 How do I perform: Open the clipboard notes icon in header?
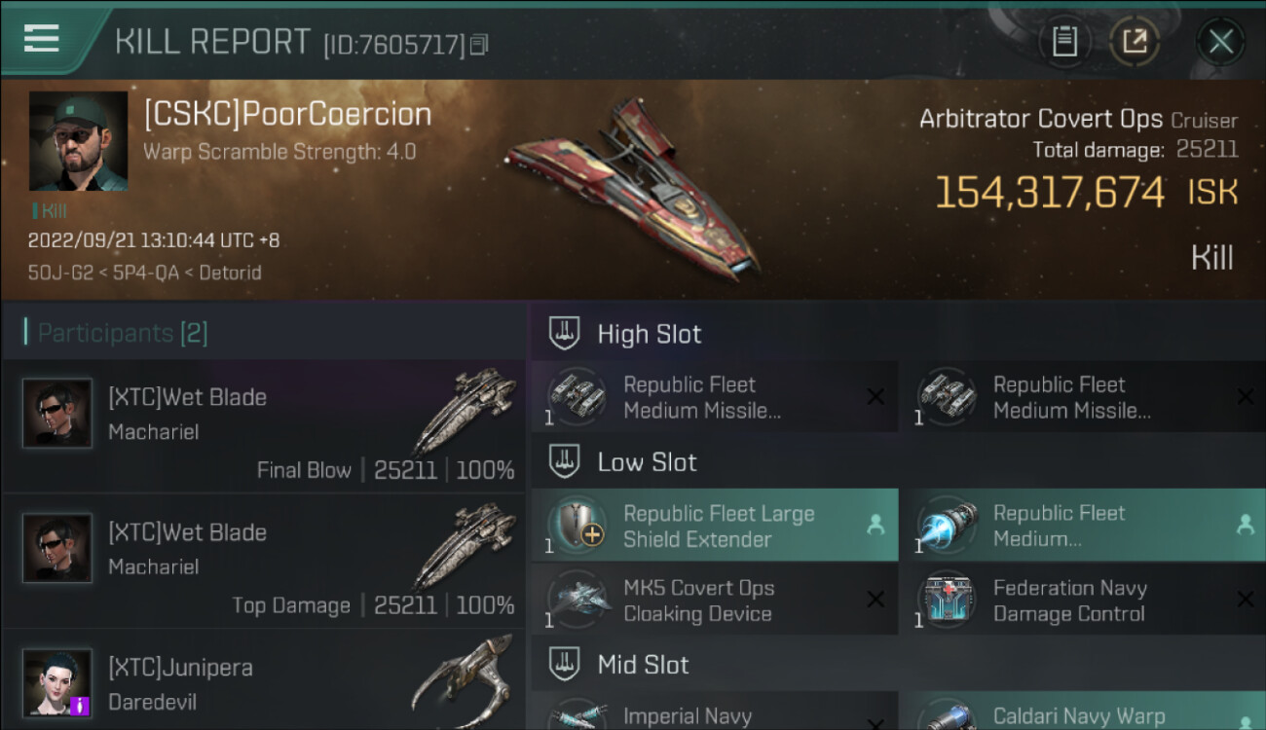(x=1064, y=42)
